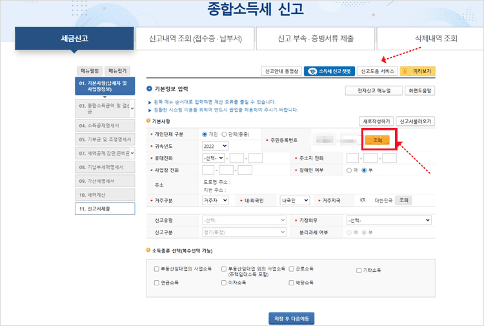The width and height of the screenshot is (484, 326).
Task: Click 대한민국 country value text
Action: [x=383, y=200]
